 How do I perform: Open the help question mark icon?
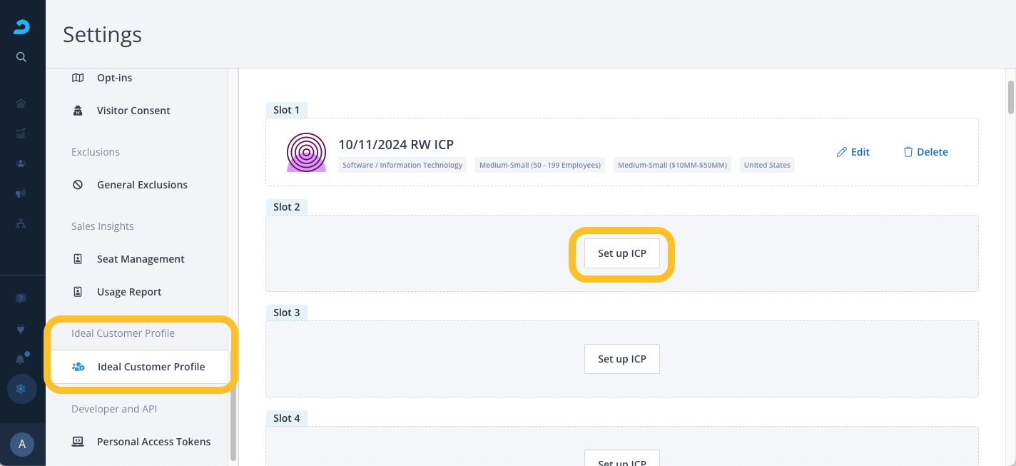[21, 298]
